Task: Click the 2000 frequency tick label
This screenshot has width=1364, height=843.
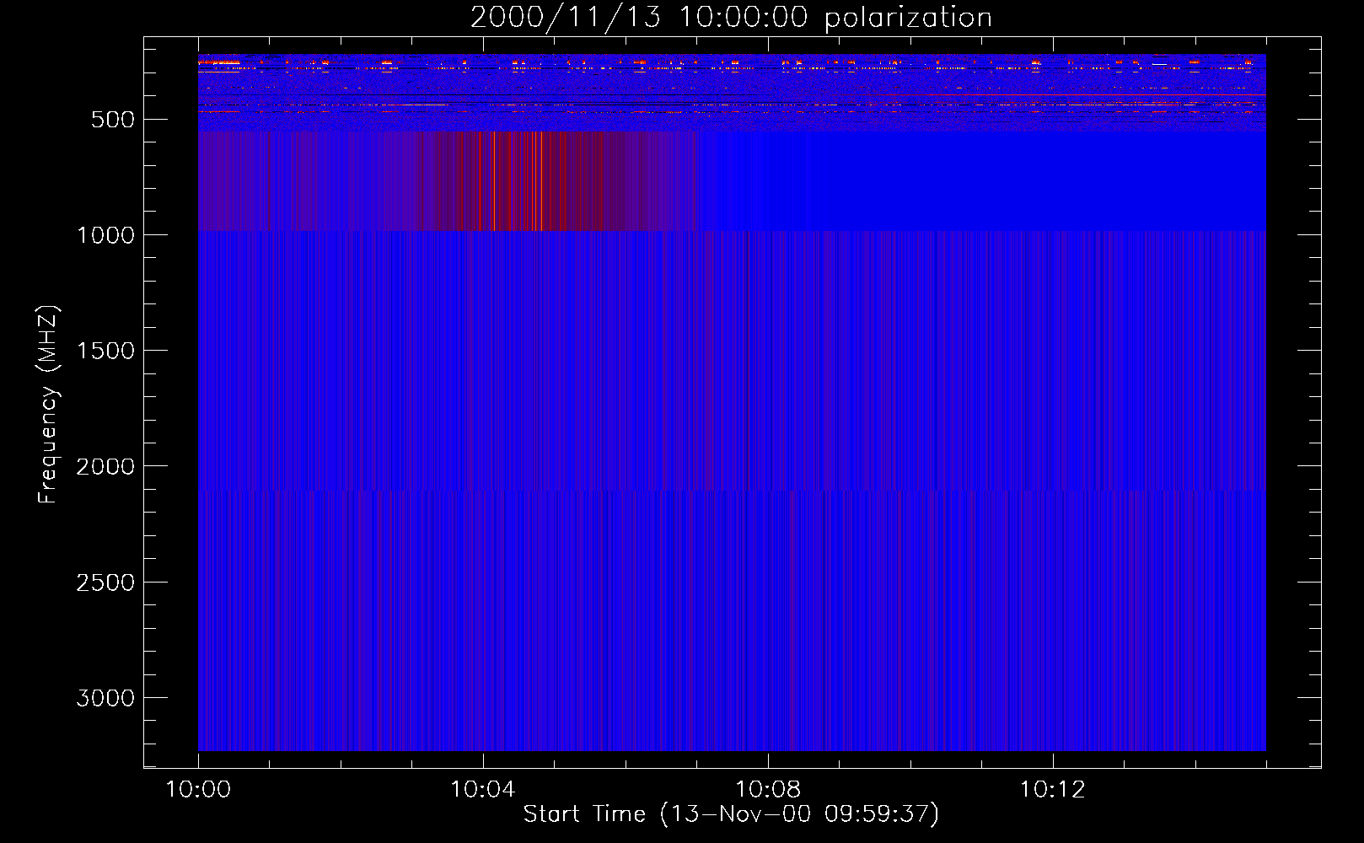Action: tap(105, 466)
